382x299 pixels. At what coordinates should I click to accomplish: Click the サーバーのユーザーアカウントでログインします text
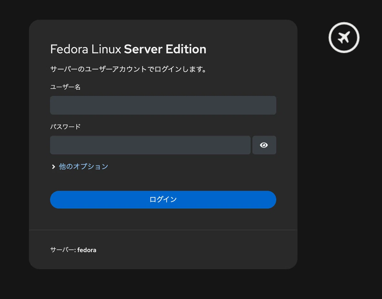point(128,69)
